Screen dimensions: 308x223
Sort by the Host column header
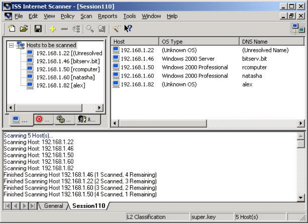click(x=135, y=41)
